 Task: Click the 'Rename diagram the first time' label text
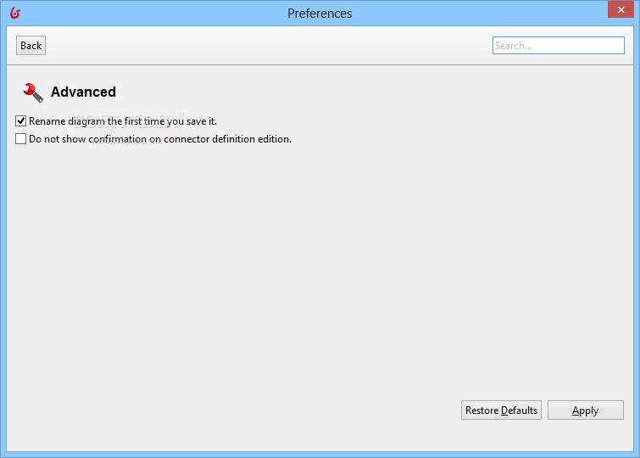[123, 121]
